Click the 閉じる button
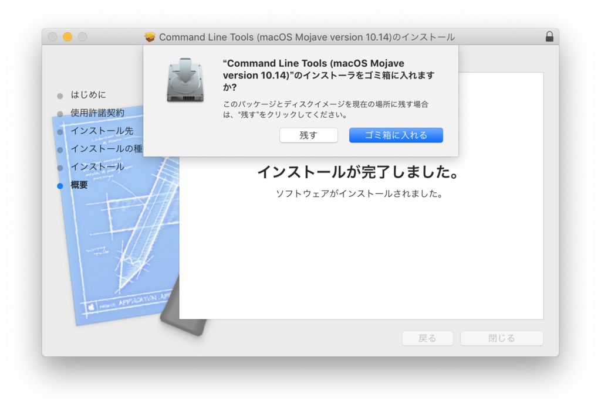This screenshot has height=412, width=601. [x=502, y=338]
